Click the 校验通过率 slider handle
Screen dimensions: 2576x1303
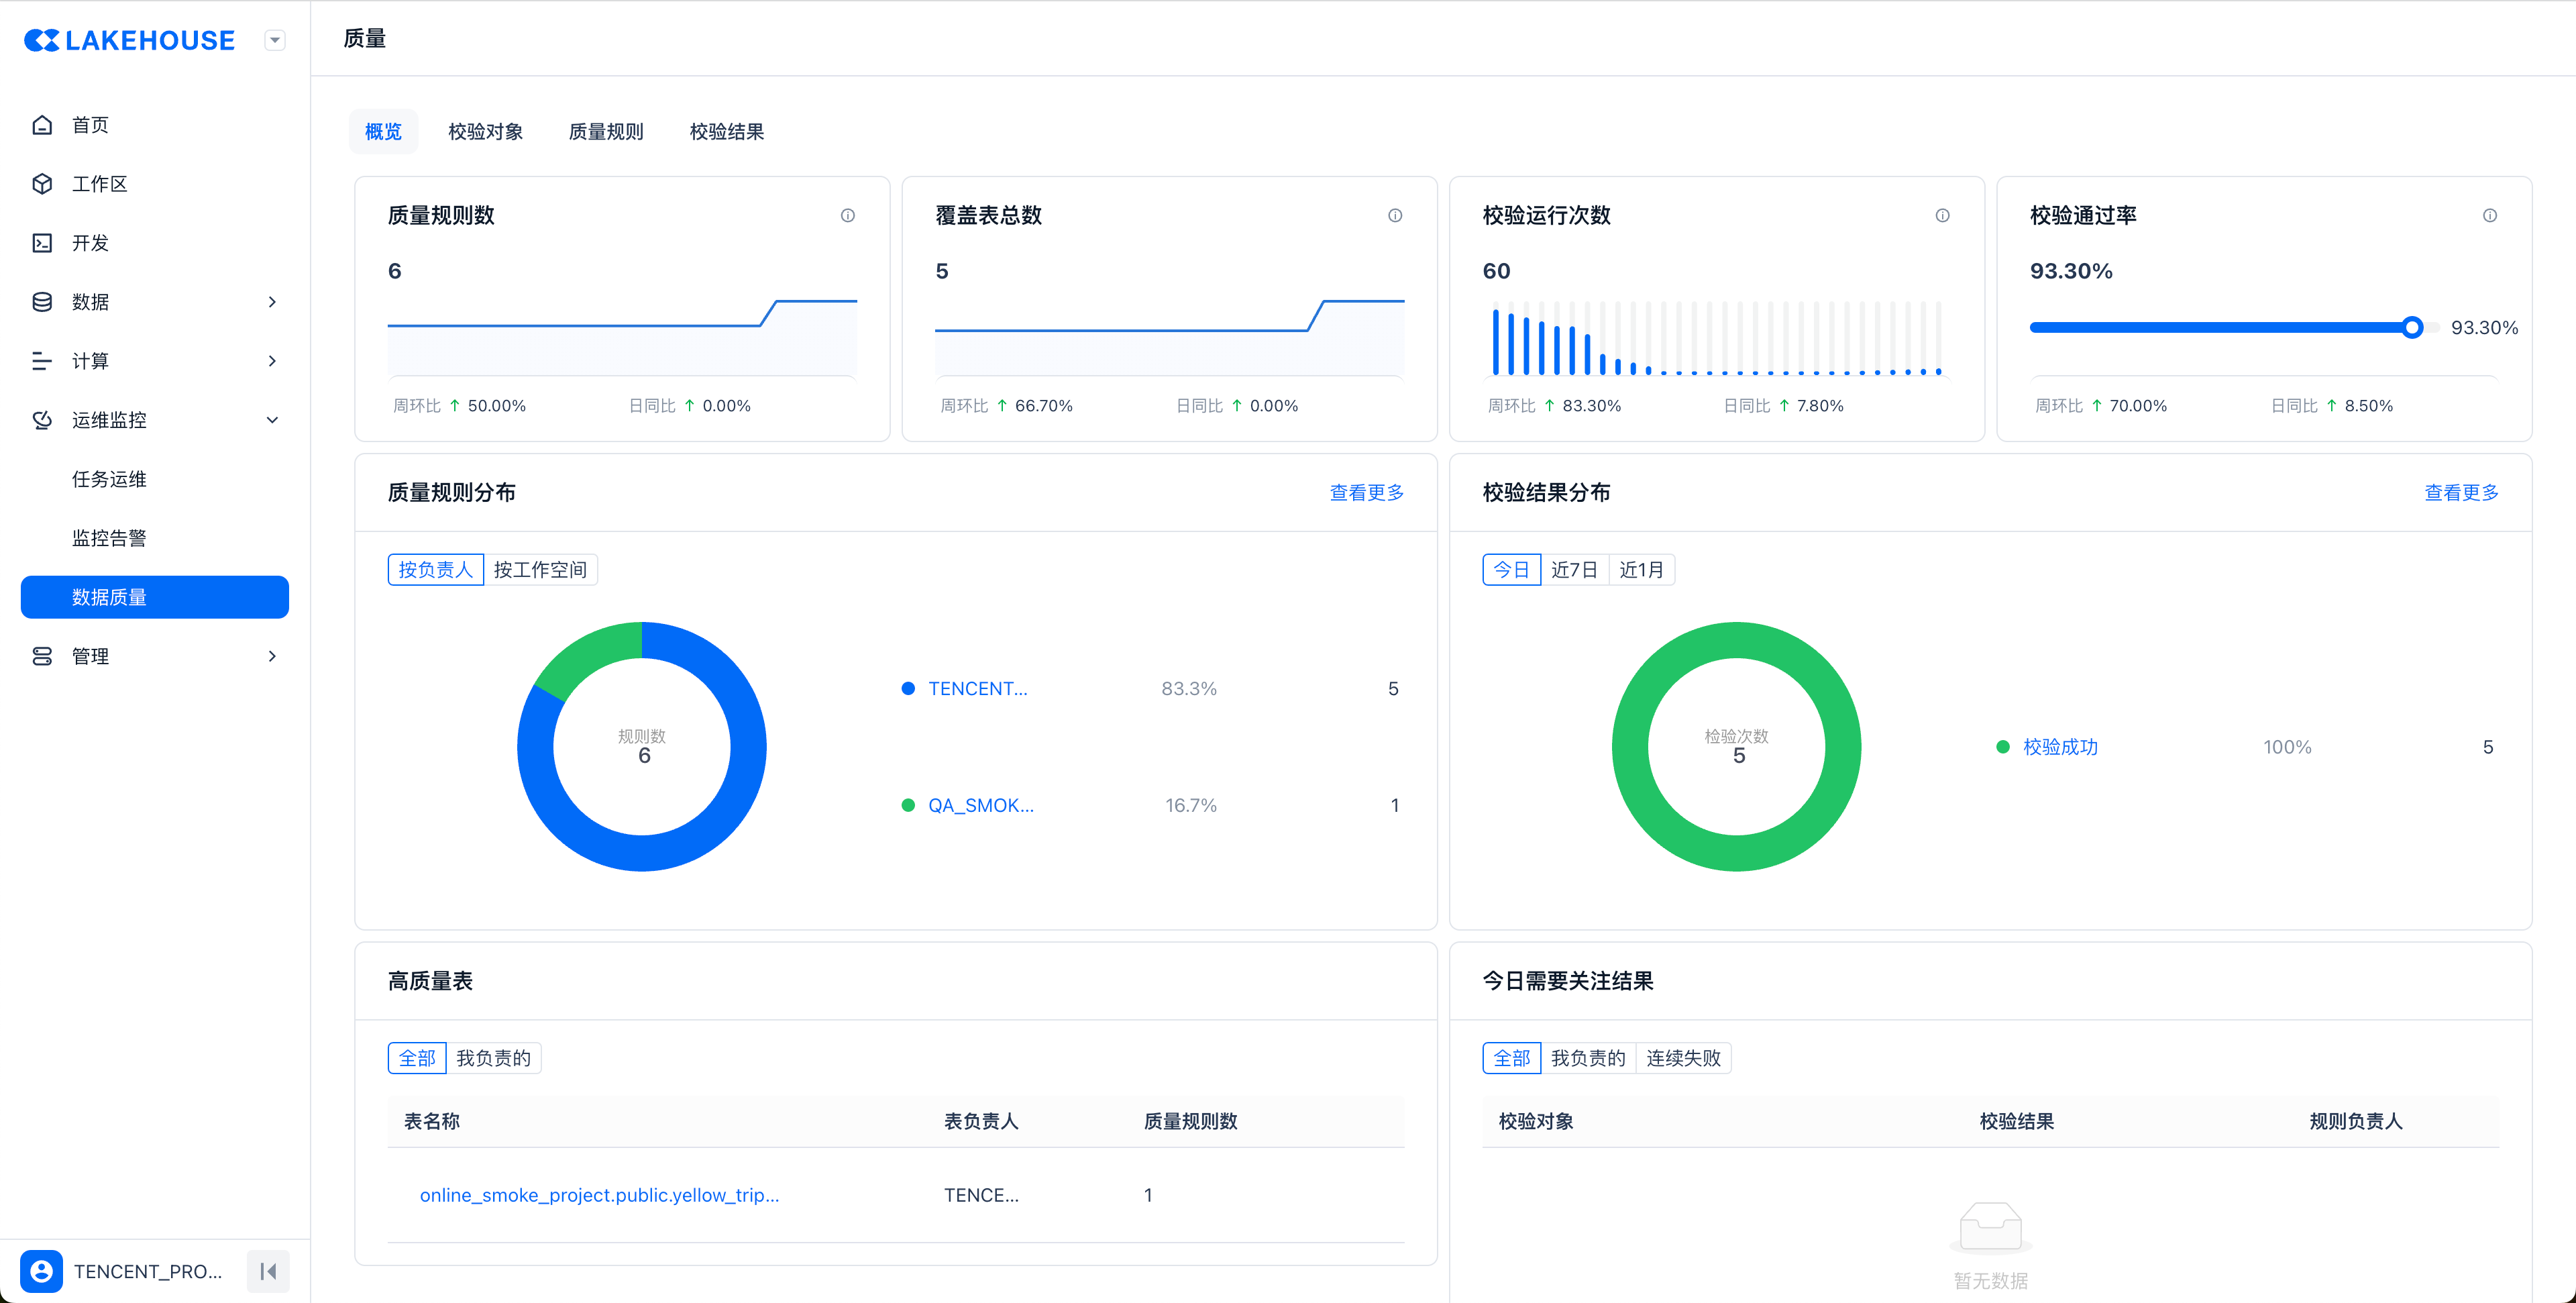pos(2412,327)
